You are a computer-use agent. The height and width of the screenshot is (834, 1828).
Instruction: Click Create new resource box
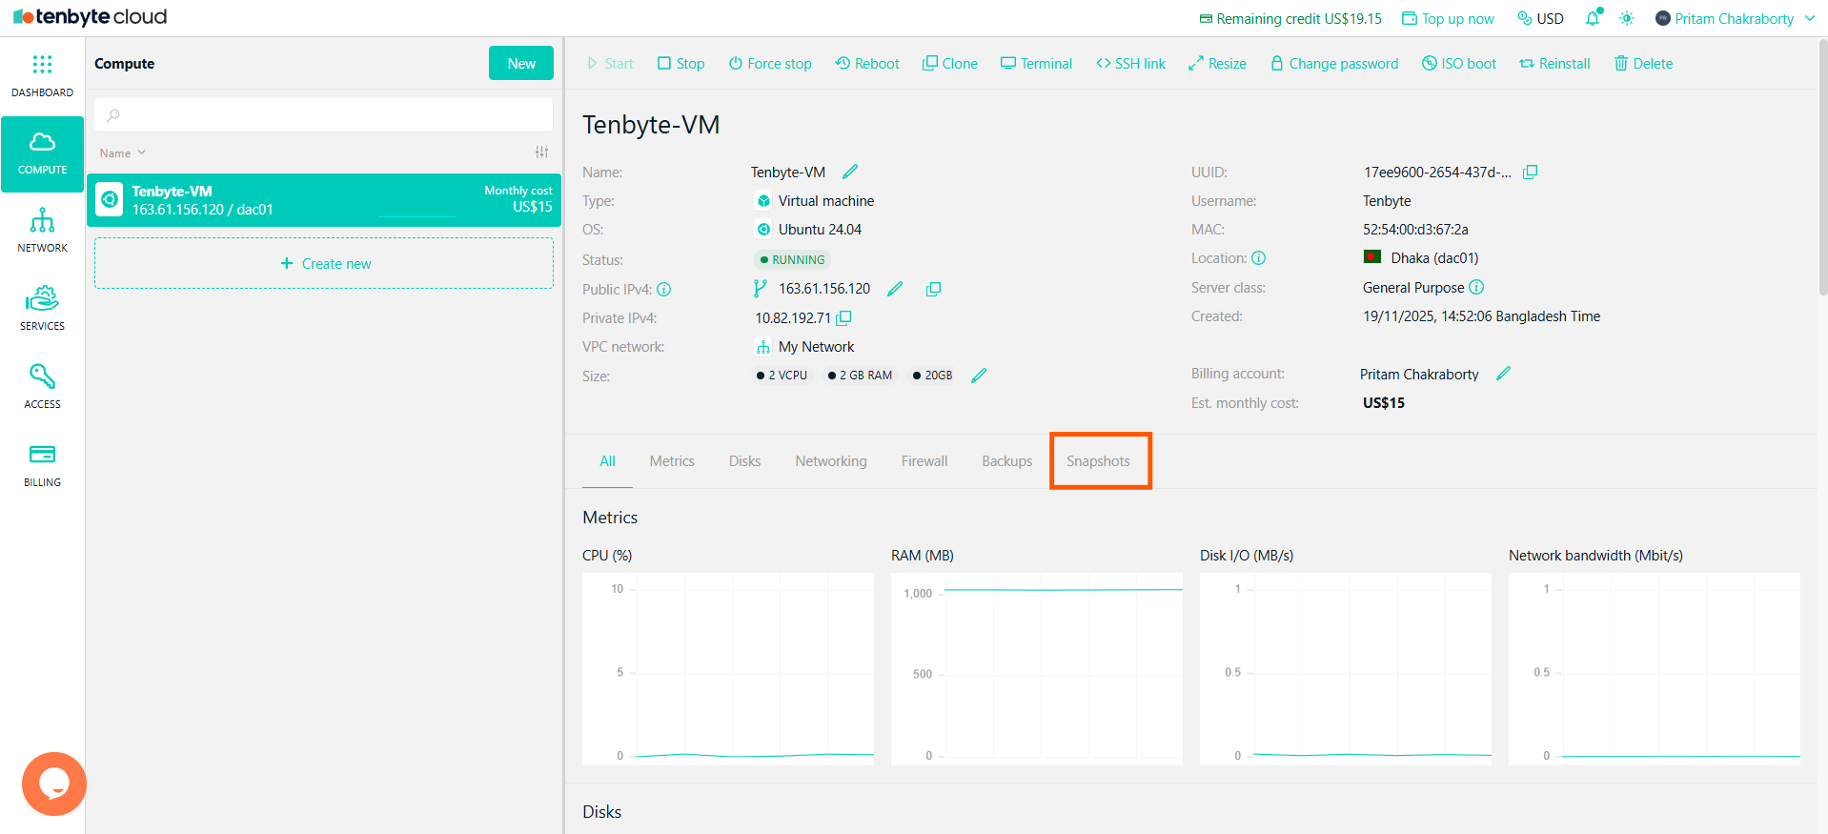324,263
